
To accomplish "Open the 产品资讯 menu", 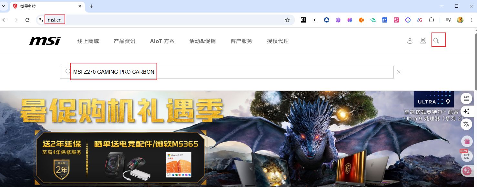I will tap(125, 41).
